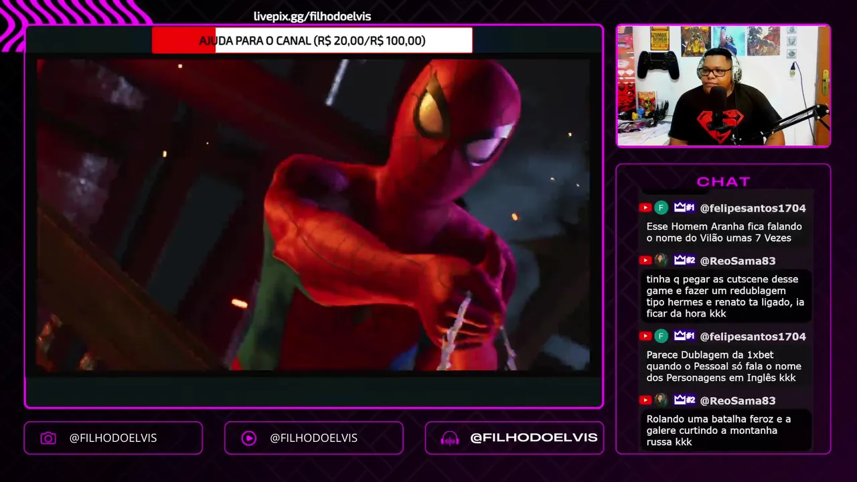Click message 'tinha q pegar as cutscene desse'
The height and width of the screenshot is (482, 857).
727,297
